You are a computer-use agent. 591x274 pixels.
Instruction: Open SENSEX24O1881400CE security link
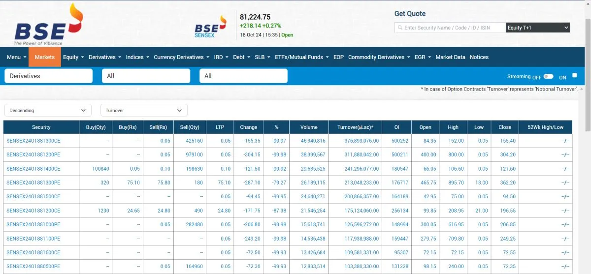[x=33, y=169]
